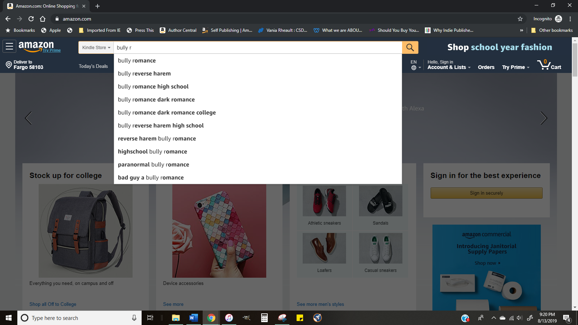Open the Amazon hamburger menu
The width and height of the screenshot is (578, 325).
click(9, 46)
